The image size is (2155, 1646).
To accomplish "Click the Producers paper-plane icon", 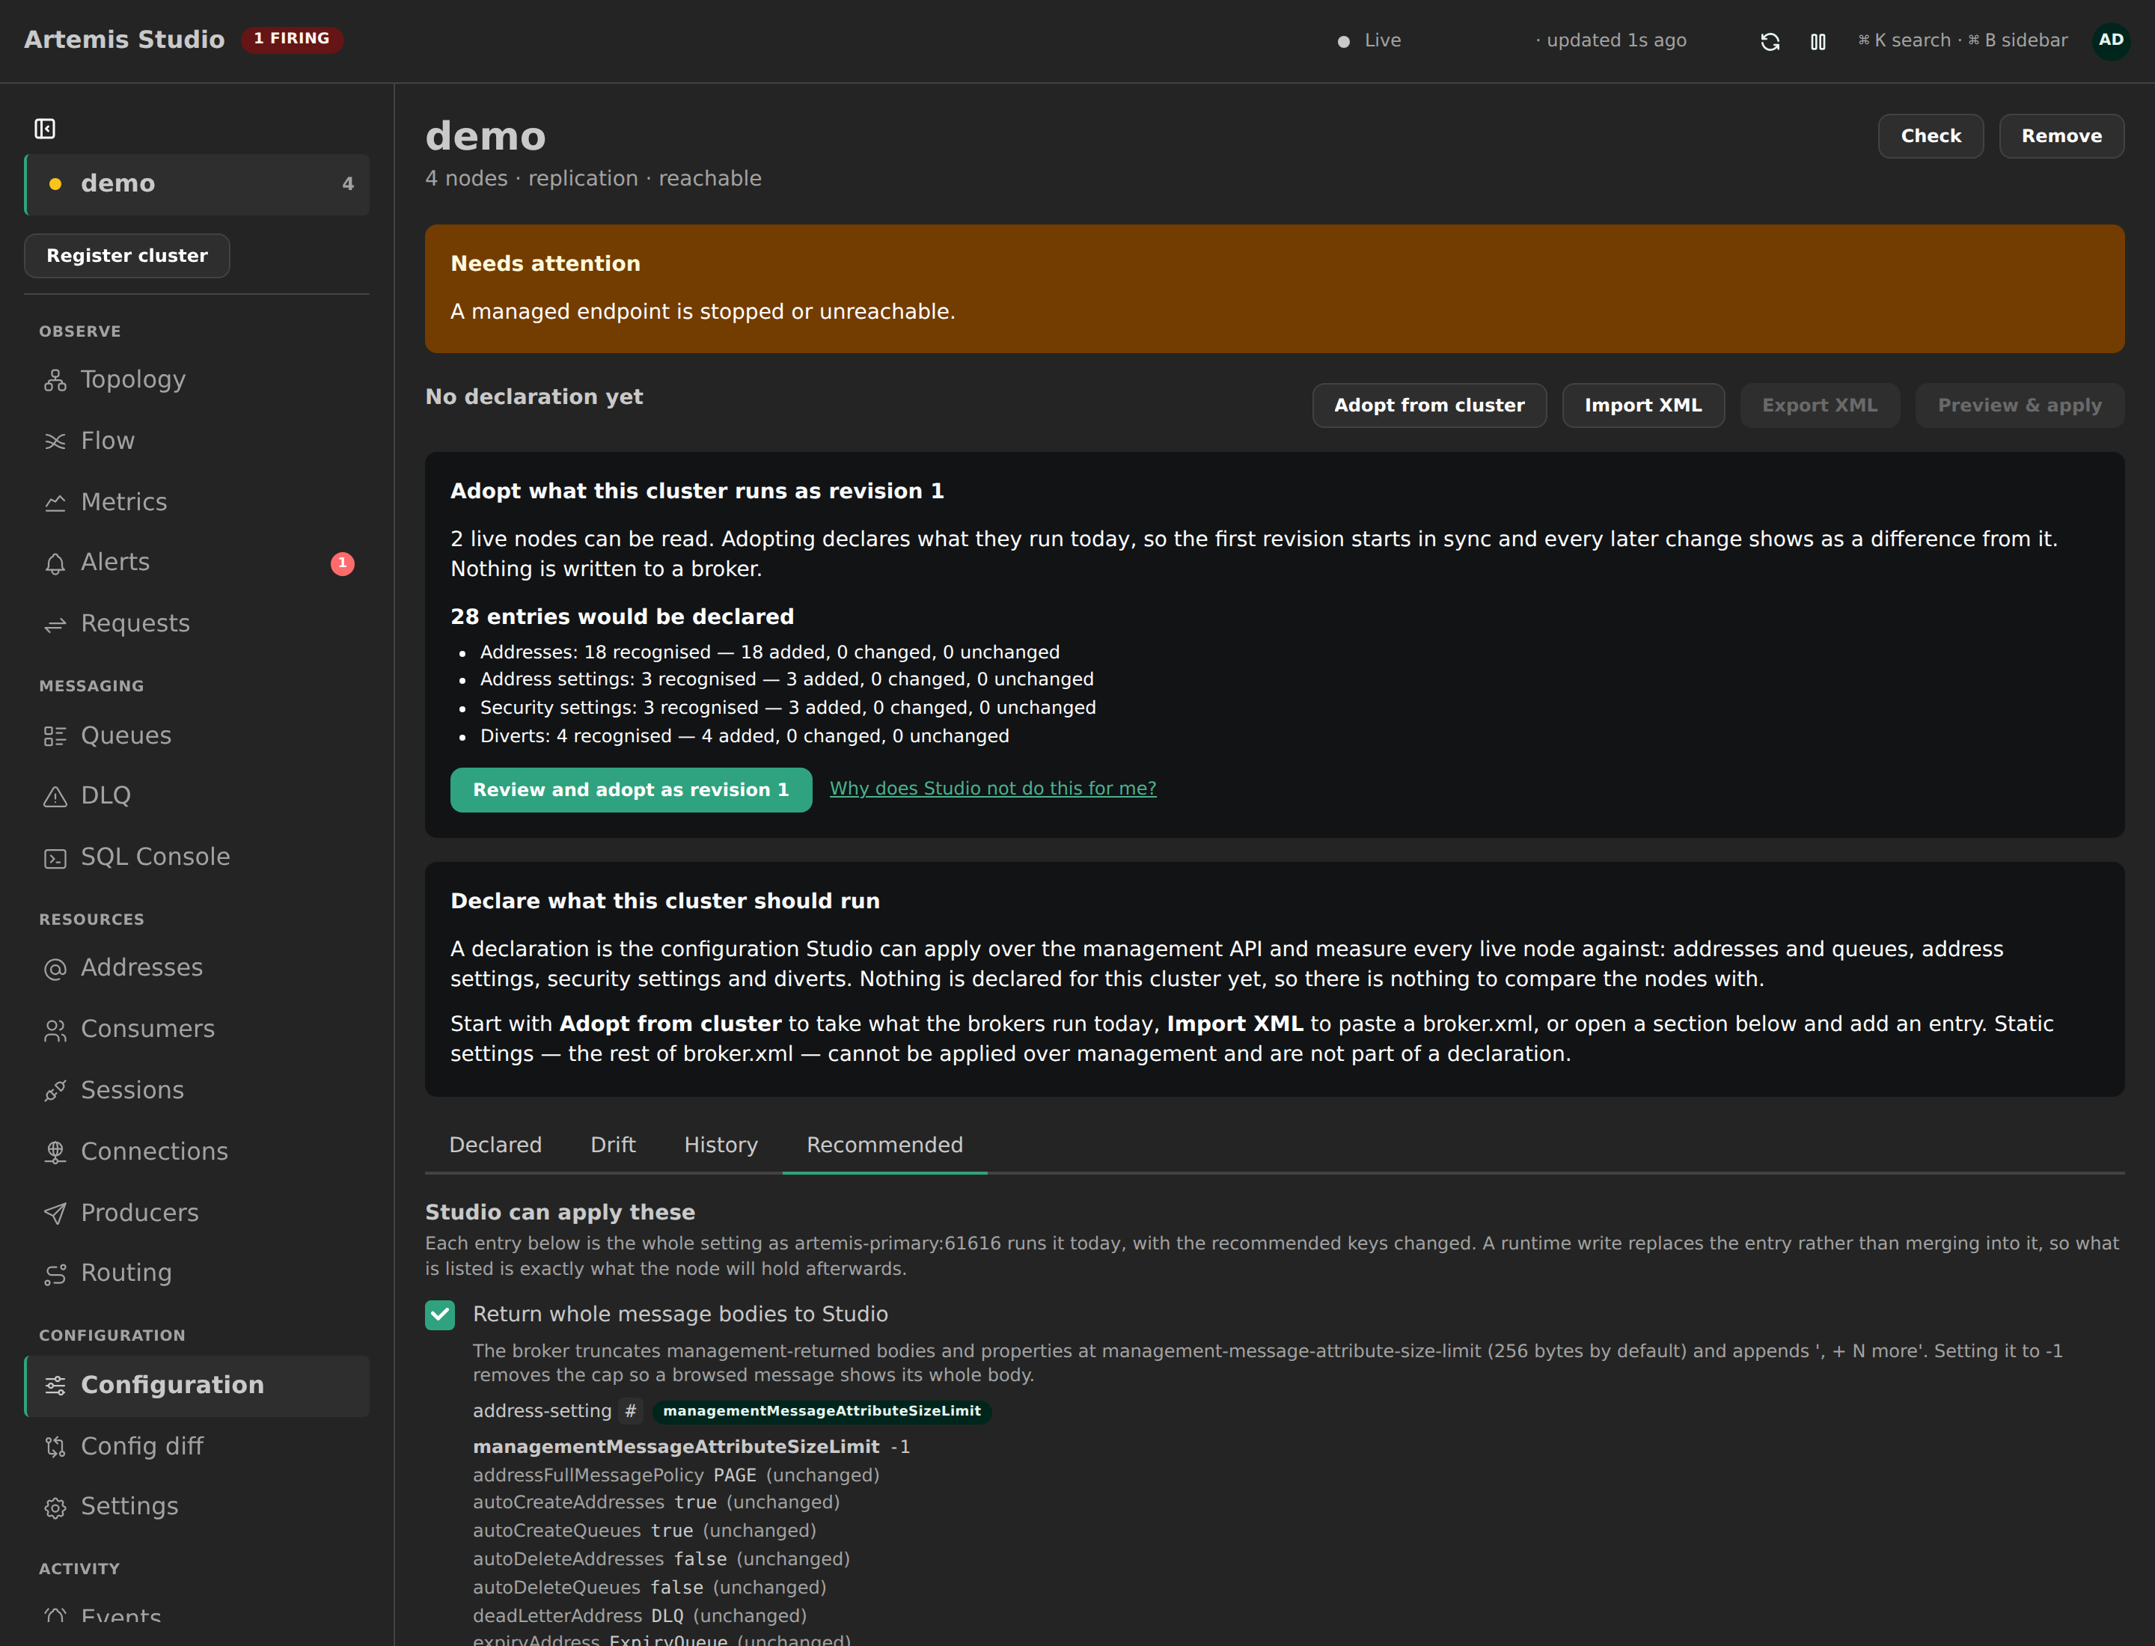I will (x=55, y=1213).
